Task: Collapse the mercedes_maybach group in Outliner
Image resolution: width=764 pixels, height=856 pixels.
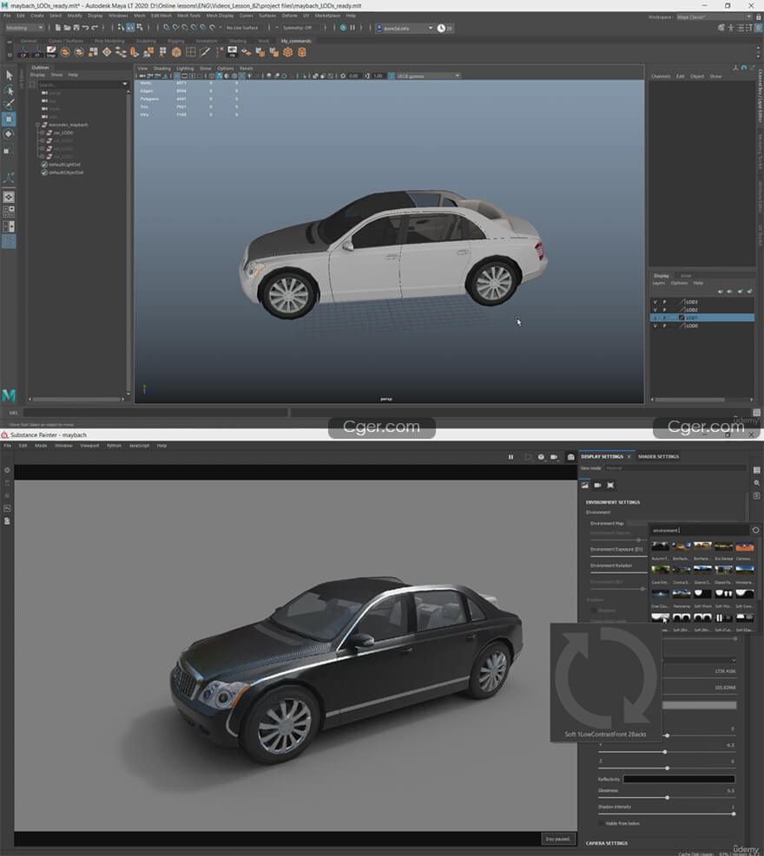Action: [x=37, y=125]
